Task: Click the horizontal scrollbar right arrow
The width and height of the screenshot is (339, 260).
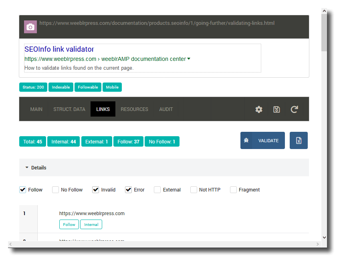Action: [318, 244]
